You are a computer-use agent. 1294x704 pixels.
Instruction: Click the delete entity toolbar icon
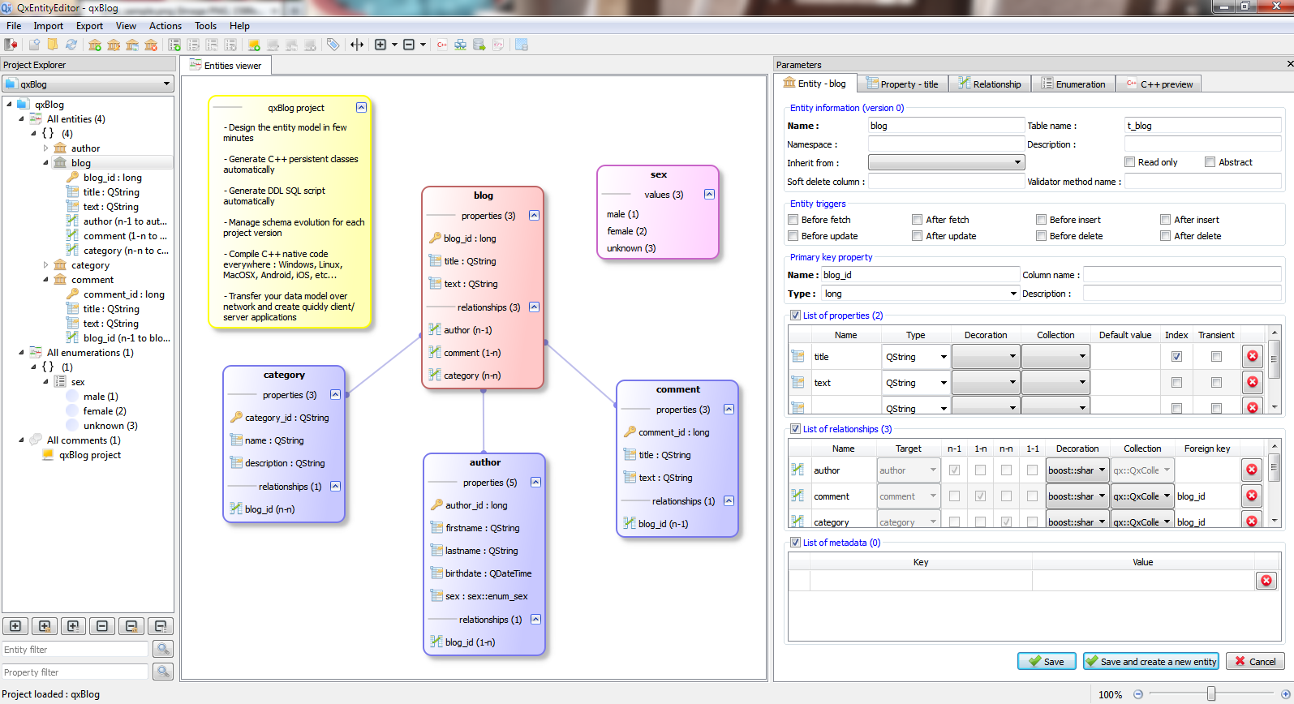151,45
